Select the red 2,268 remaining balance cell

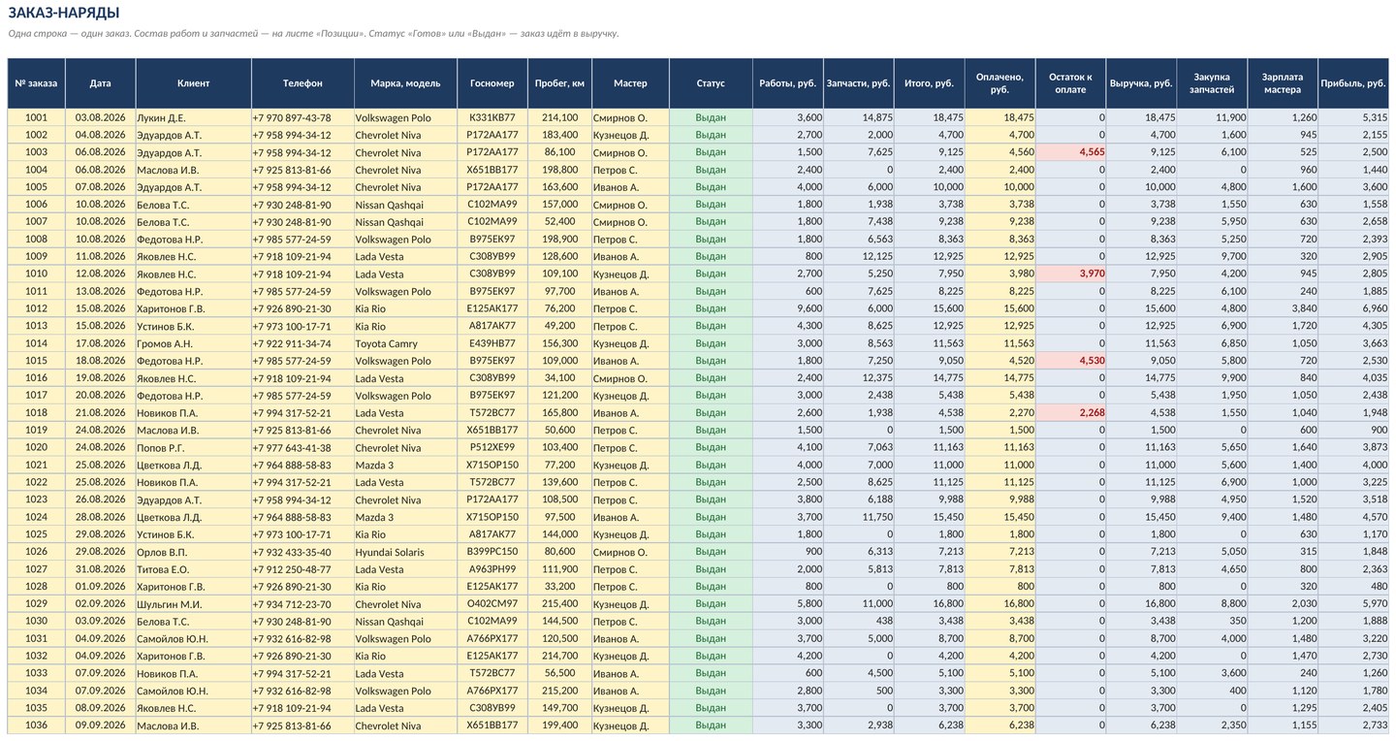(1071, 412)
